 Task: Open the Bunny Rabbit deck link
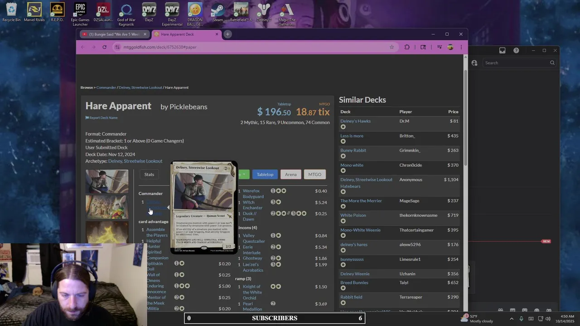pos(353,150)
